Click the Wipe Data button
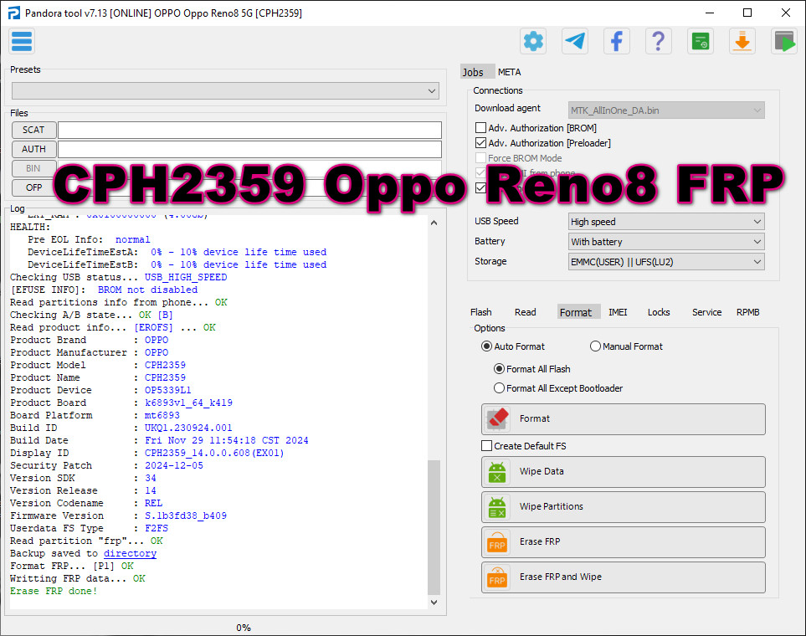 (623, 472)
